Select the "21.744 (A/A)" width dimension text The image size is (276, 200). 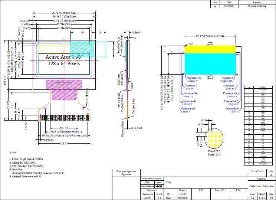(64, 28)
